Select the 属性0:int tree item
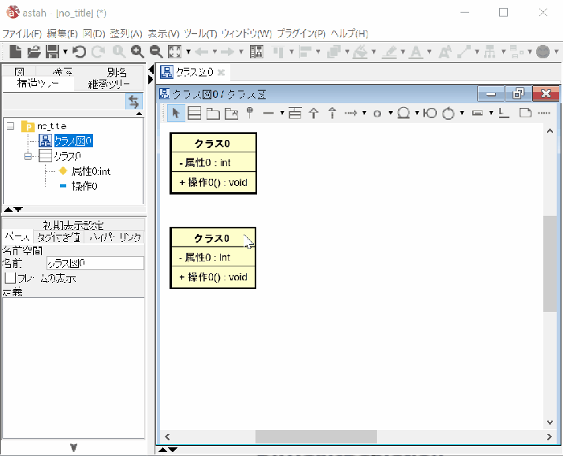 (x=91, y=172)
